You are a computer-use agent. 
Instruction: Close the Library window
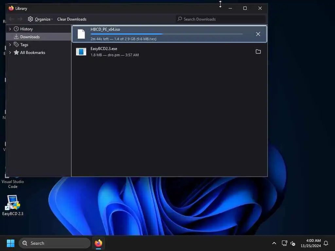(x=260, y=8)
